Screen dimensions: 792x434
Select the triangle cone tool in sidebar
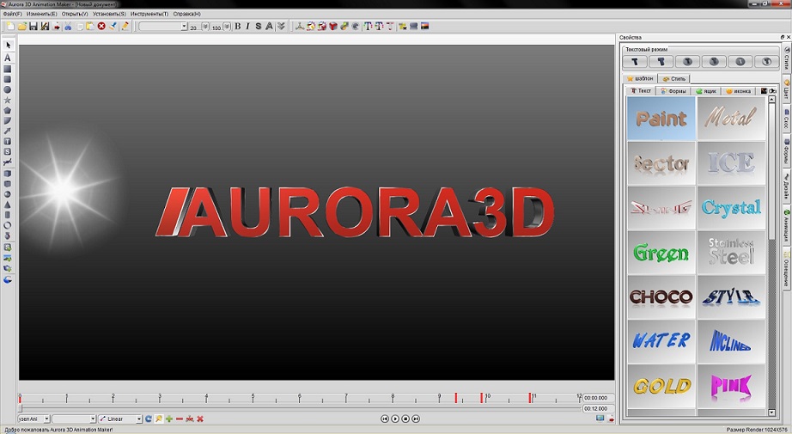tap(8, 205)
